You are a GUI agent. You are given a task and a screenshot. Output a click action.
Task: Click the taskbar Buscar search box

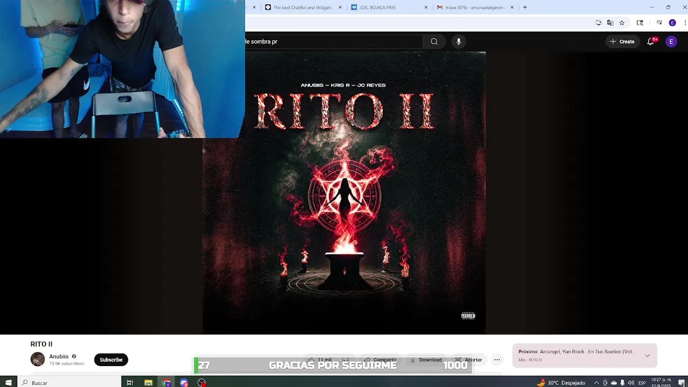pos(69,383)
